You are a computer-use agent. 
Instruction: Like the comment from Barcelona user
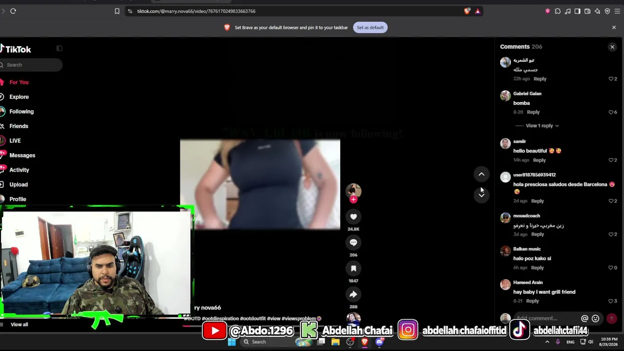[x=611, y=201]
